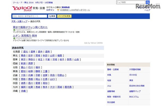Select 大阪 in the 近畿 row
The image size is (164, 106).
[x=23, y=75]
